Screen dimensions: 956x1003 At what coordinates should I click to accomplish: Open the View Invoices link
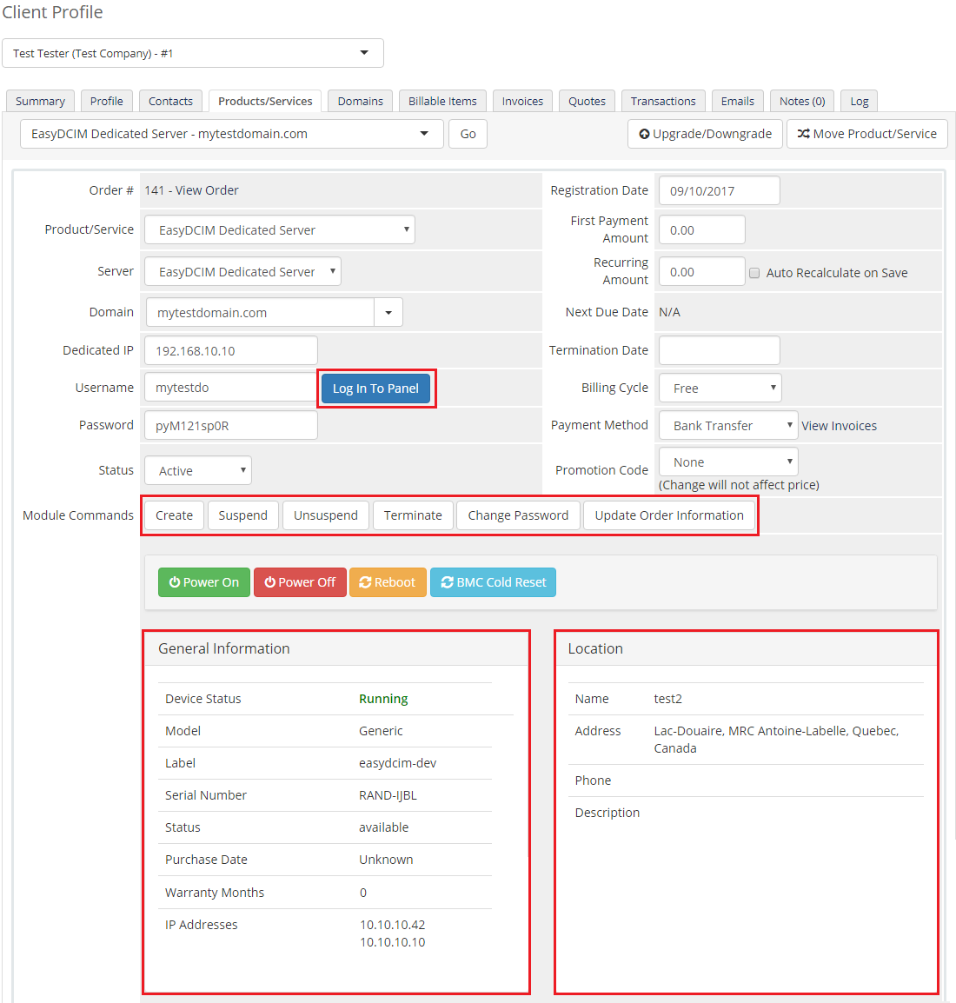click(839, 425)
